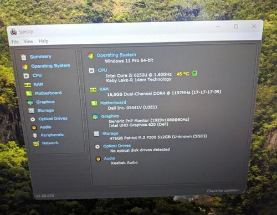Click the green CPU temperature indicator icon
The height and width of the screenshot is (215, 277).
click(194, 73)
